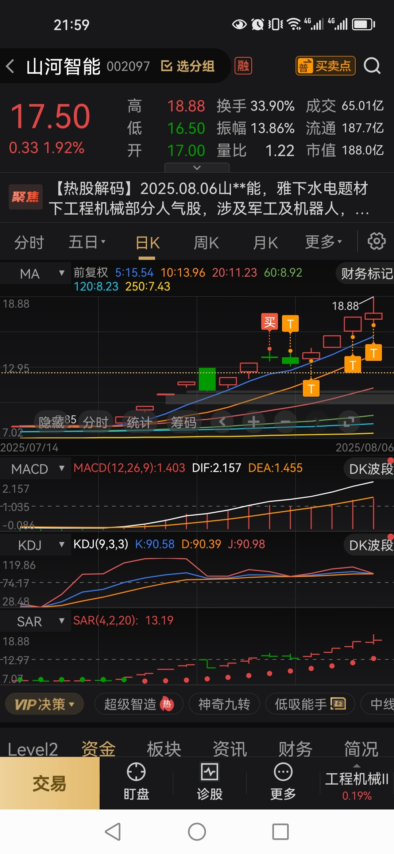Screen dimensions: 394x854
Task: Expand the quote details chevron
Action: (x=197, y=168)
